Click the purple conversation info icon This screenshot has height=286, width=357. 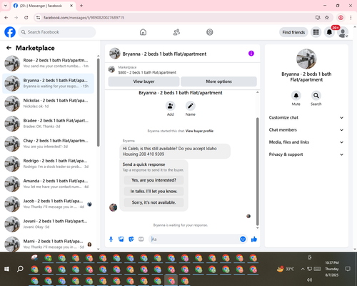pos(251,54)
